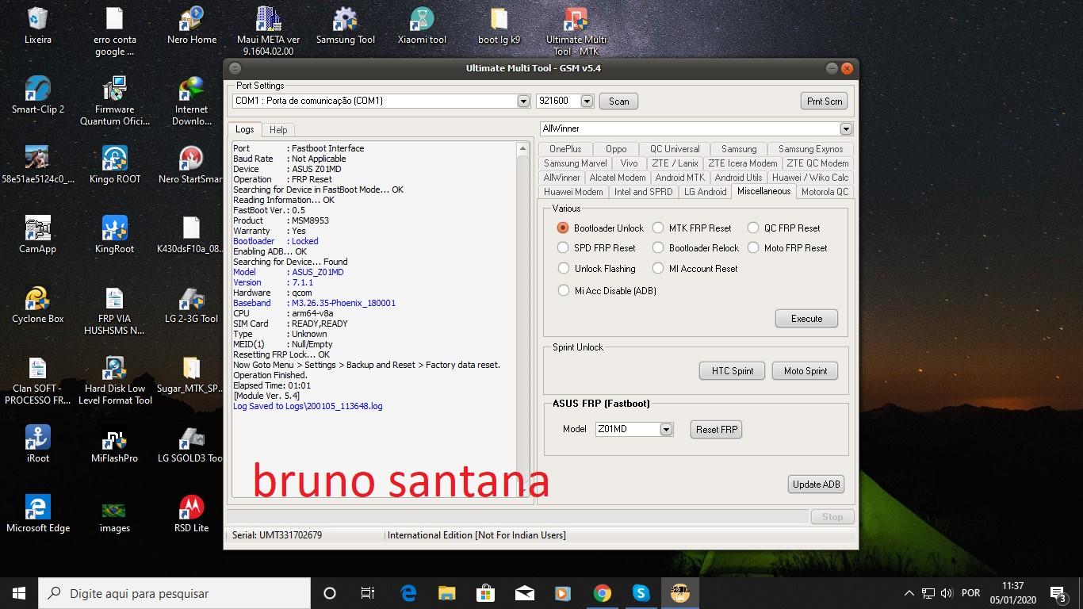
Task: Open Task View in the taskbar
Action: [368, 593]
